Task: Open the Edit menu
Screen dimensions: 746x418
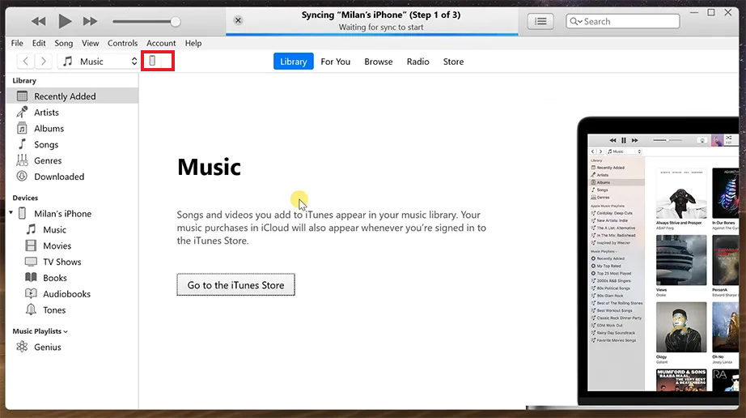Action: pyautogui.click(x=39, y=43)
